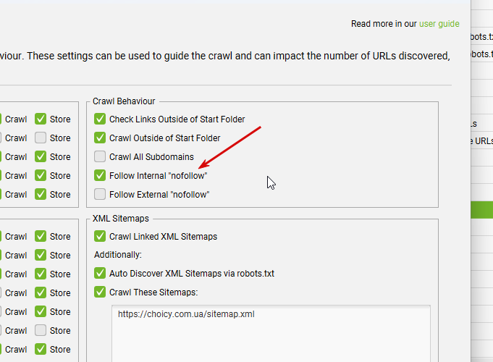Viewport: 493px width, 362px height.
Task: Uncheck Store box level with Crawl These Sitemaps
Action: coord(41,293)
